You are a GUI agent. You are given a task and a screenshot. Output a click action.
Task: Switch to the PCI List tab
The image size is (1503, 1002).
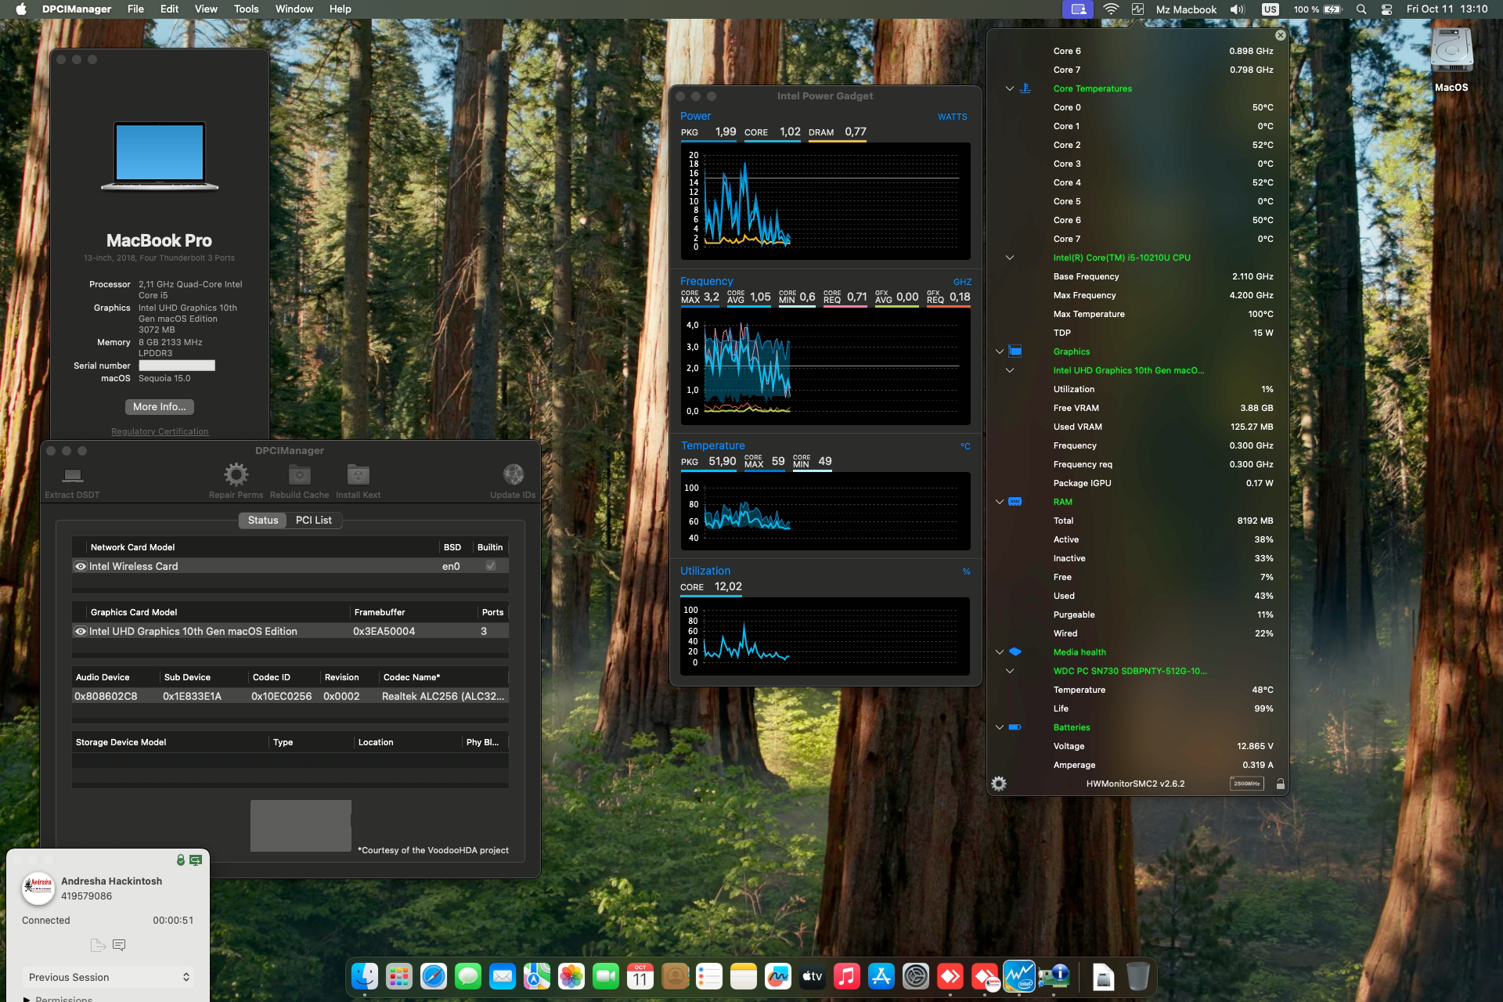coord(313,520)
